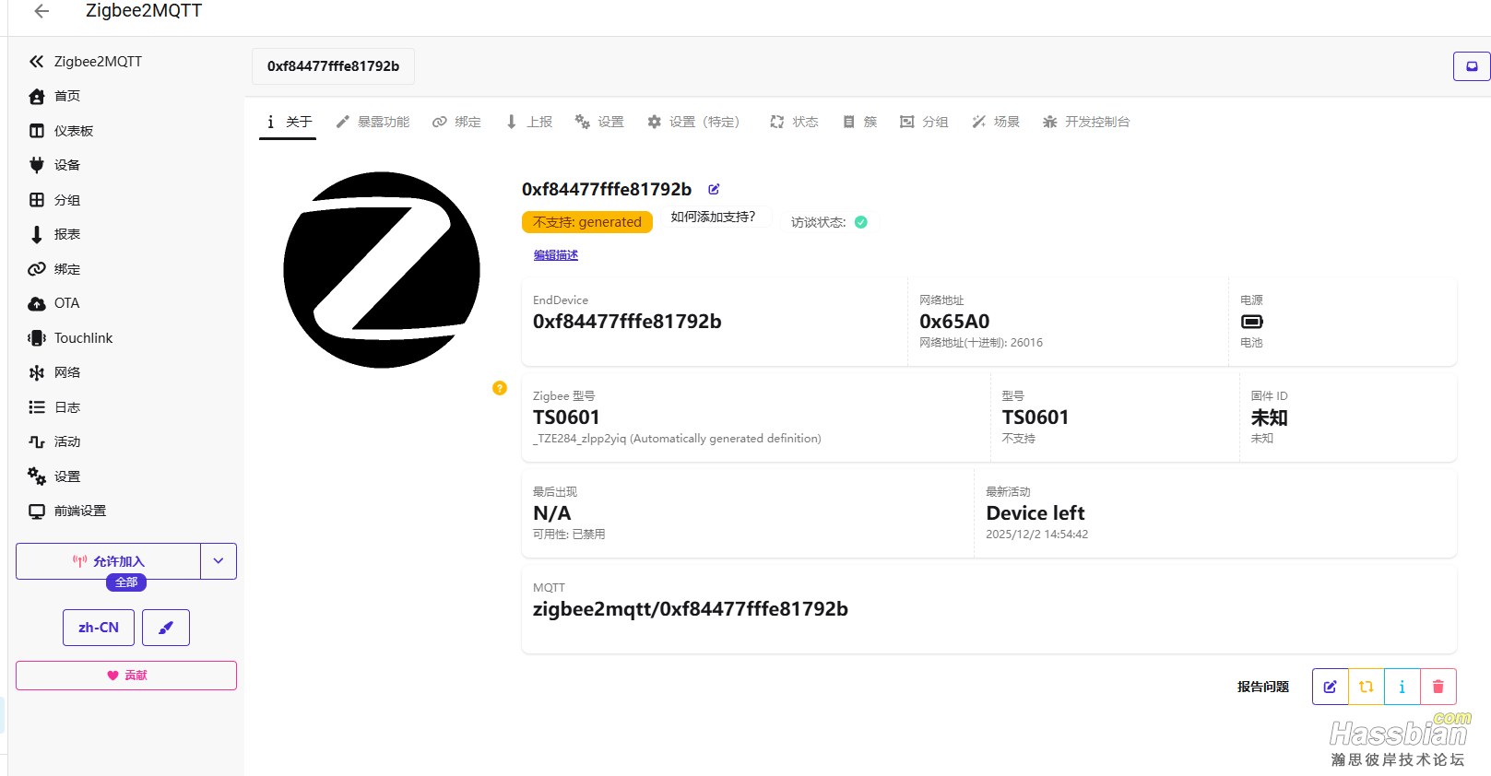
Task: Click the 如何添加支持? link
Action: pyautogui.click(x=713, y=217)
